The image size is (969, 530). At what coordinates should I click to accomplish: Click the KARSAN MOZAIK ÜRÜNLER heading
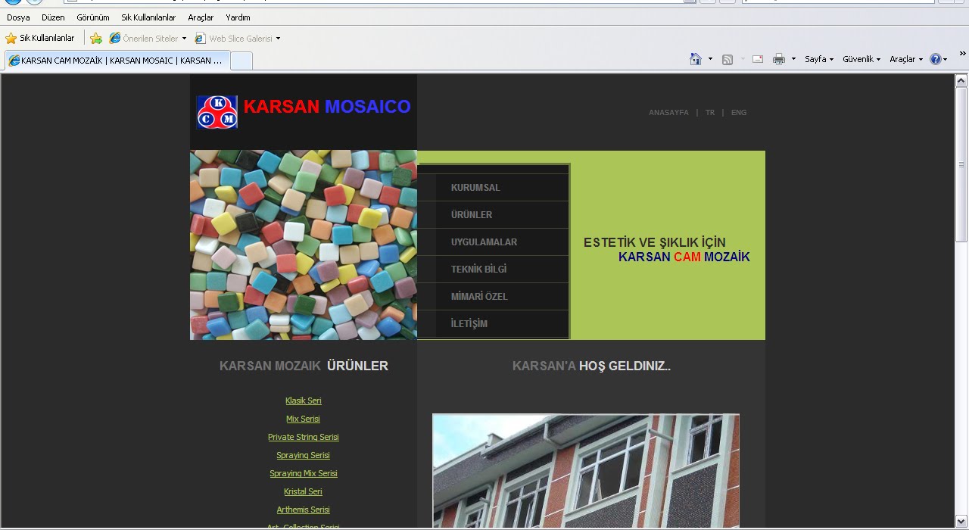point(304,366)
